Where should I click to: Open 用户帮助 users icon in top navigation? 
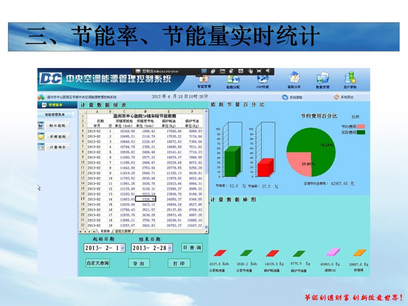pos(350,77)
